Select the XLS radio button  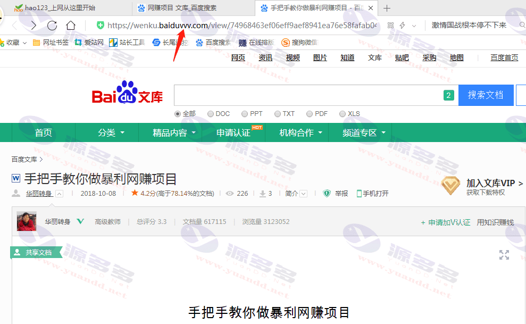tap(343, 114)
